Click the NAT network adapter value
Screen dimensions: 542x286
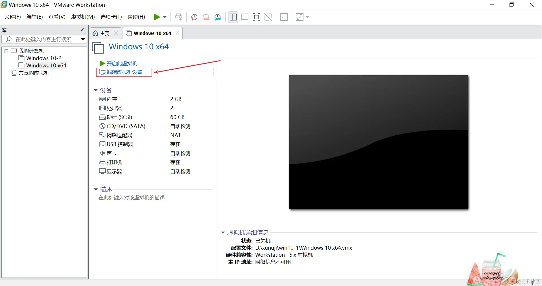[x=176, y=135]
